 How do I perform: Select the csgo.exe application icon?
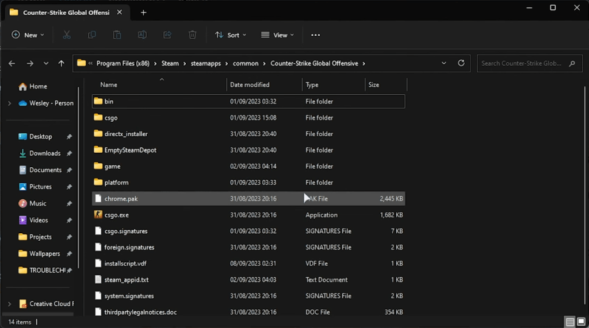tap(98, 214)
